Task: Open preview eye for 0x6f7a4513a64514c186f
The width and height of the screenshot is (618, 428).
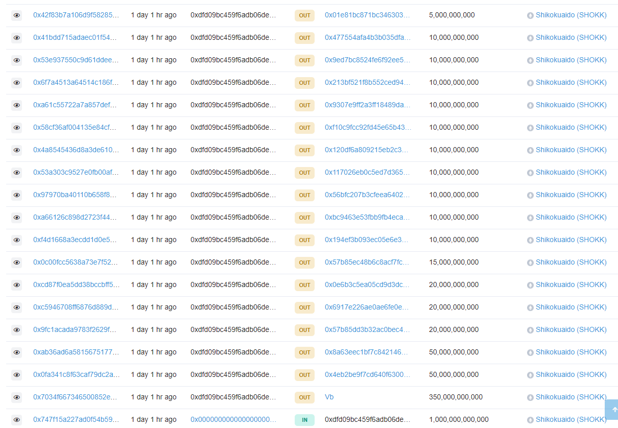Action: (16, 83)
